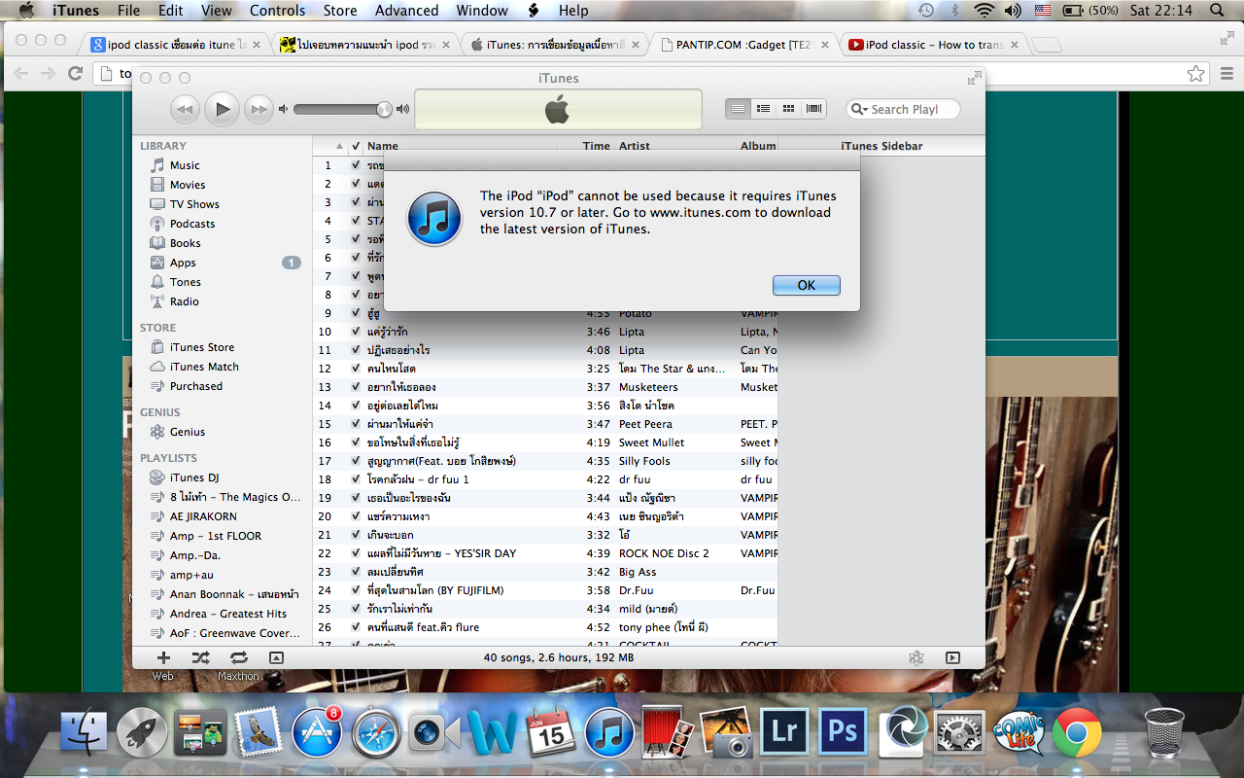Open the Advanced menu
Image resolution: width=1244 pixels, height=778 pixels.
(x=407, y=11)
